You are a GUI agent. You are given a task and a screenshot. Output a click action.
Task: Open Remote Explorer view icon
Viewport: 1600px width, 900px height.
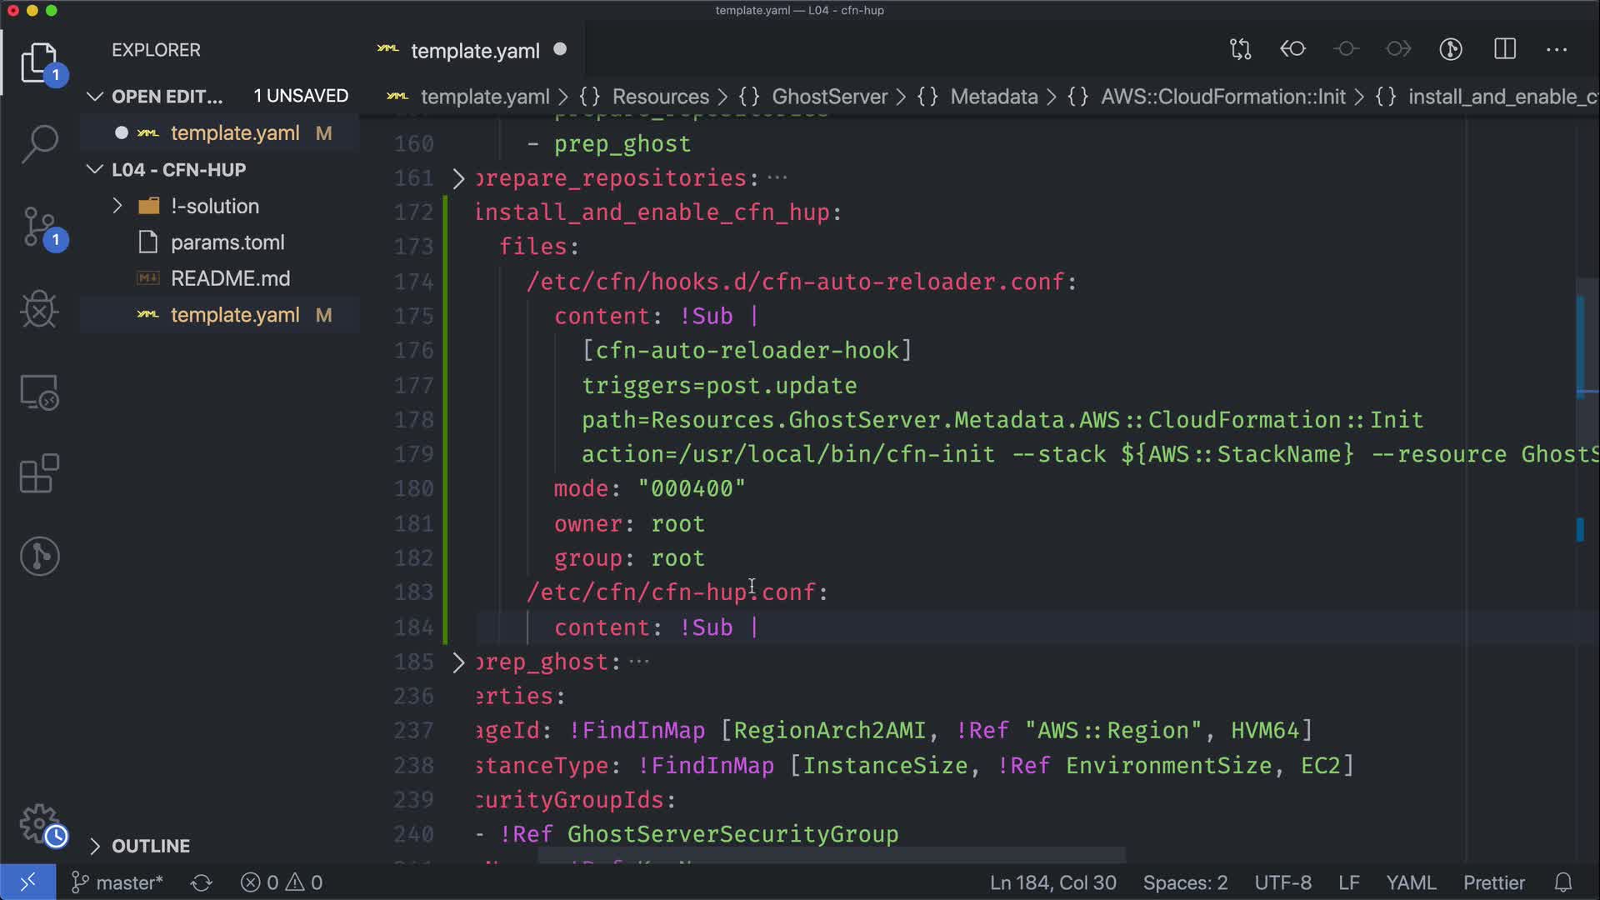pyautogui.click(x=39, y=392)
